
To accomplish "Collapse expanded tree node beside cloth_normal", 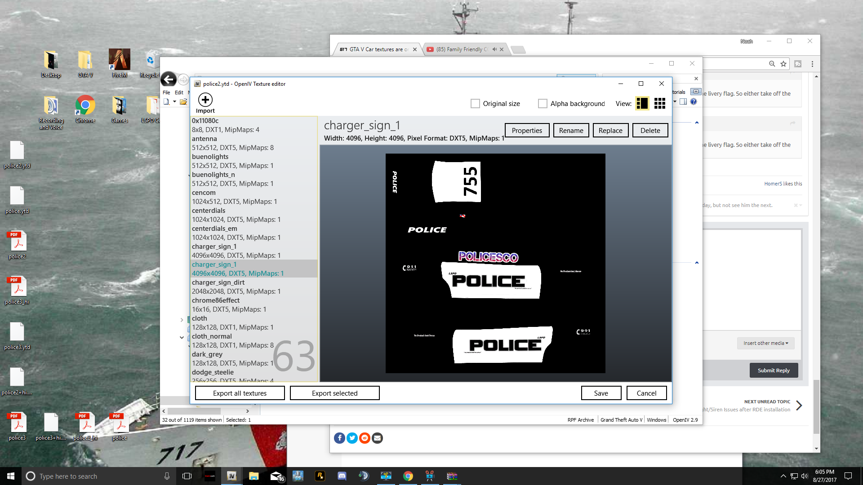I will [182, 337].
